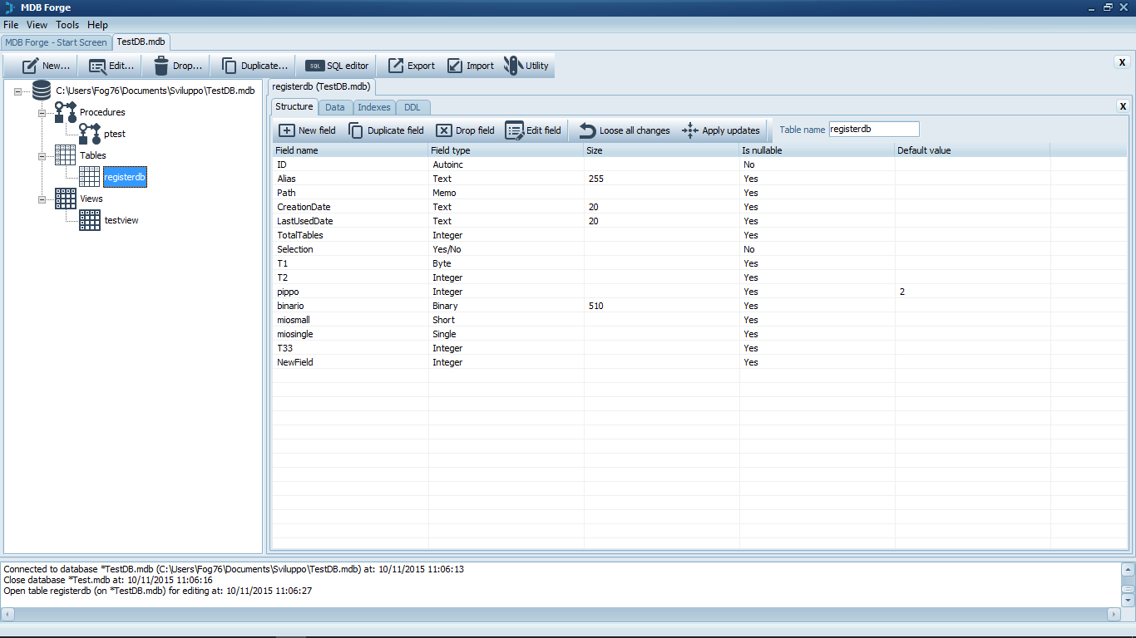The image size is (1136, 638).
Task: Collapse the Tables tree node
Action: 42,156
